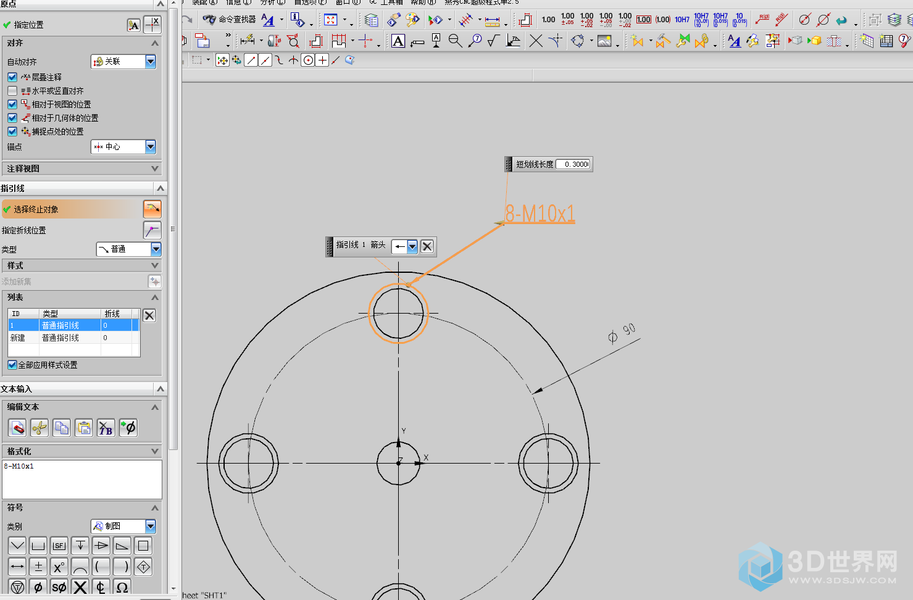This screenshot has width=913, height=600.
Task: Click the delete text attribute icon
Action: [106, 428]
